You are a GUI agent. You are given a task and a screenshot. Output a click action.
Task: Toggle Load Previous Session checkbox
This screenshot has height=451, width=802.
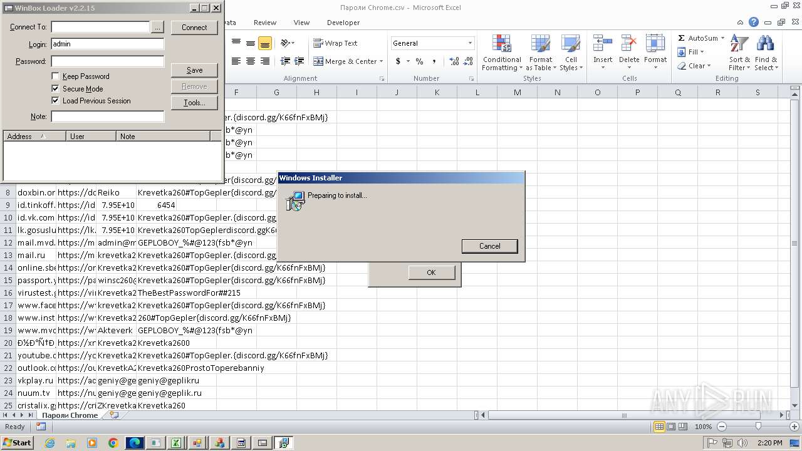click(x=55, y=101)
